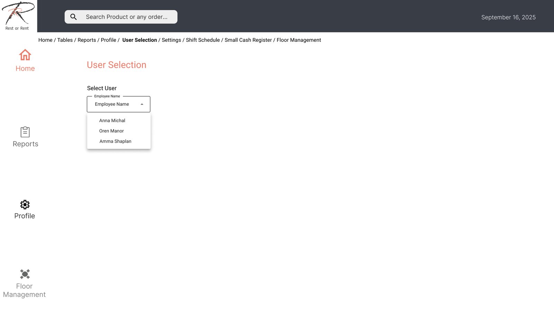Pick Amma Shaplan from the employee list
554x311 pixels.
point(115,141)
